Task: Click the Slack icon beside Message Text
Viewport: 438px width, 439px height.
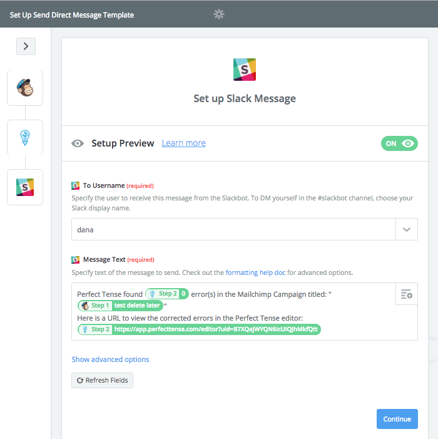Action: (x=75, y=259)
